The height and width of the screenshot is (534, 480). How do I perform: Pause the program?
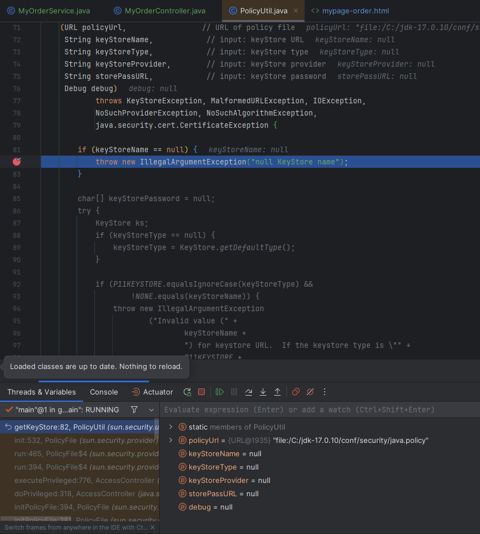[234, 392]
